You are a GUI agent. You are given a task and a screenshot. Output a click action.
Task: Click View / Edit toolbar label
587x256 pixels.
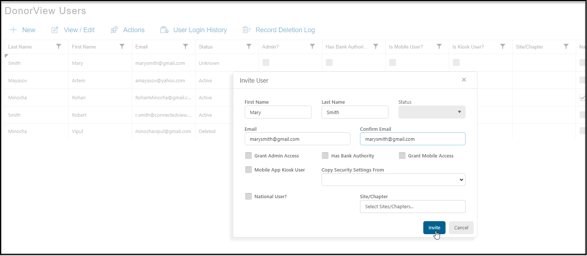(x=79, y=30)
